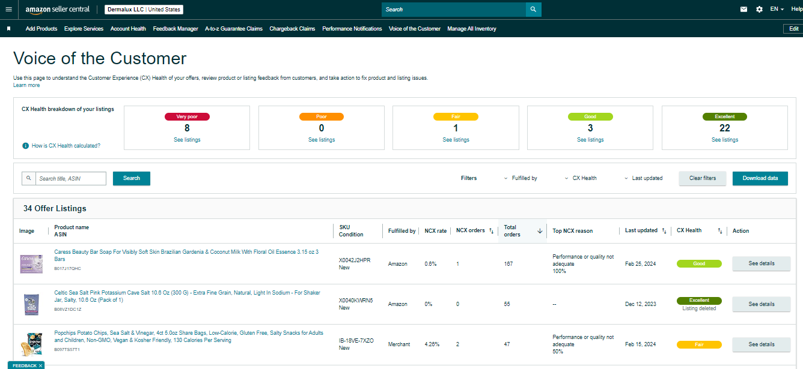Click the Fair badge in Popchips row
Viewport: 803px width, 369px height.
[699, 344]
